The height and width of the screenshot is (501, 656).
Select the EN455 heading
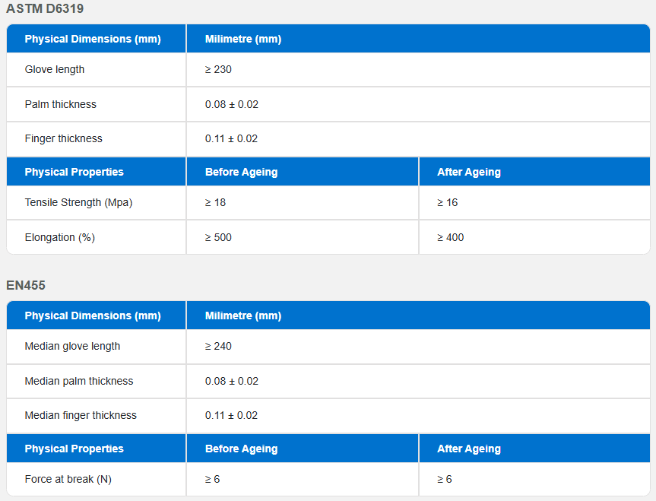[x=26, y=285]
